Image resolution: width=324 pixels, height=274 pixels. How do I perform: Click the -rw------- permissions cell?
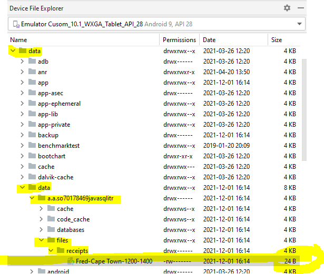[177, 261]
